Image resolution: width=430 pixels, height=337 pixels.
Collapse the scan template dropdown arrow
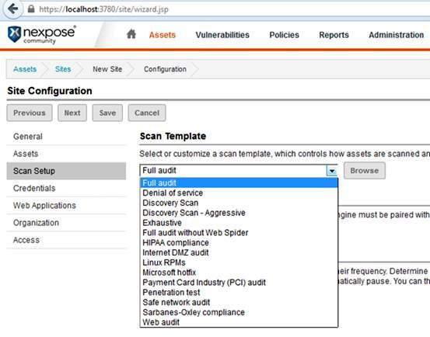pos(332,171)
